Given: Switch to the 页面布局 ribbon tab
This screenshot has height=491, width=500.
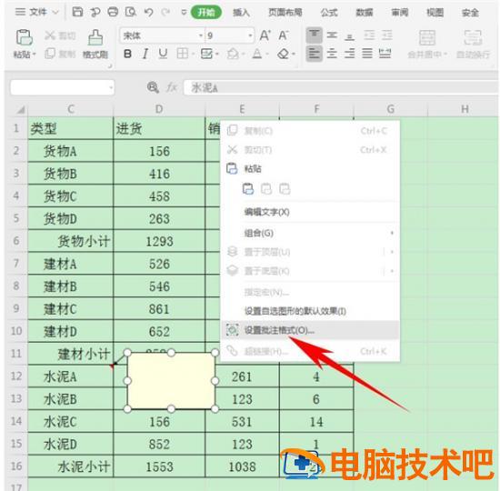Looking at the screenshot, I should (285, 13).
